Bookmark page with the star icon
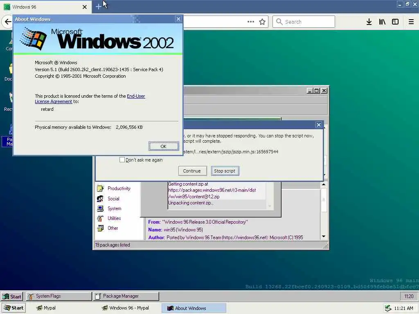Screen dimensions: 419x314 point(262,22)
